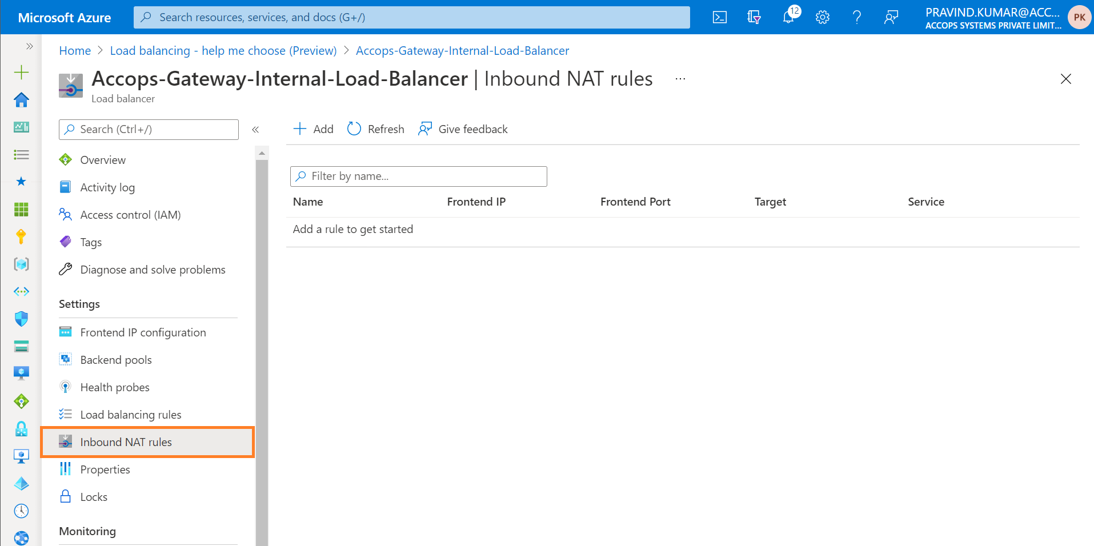
Task: Click the Home breadcrumb link
Action: [x=75, y=51]
